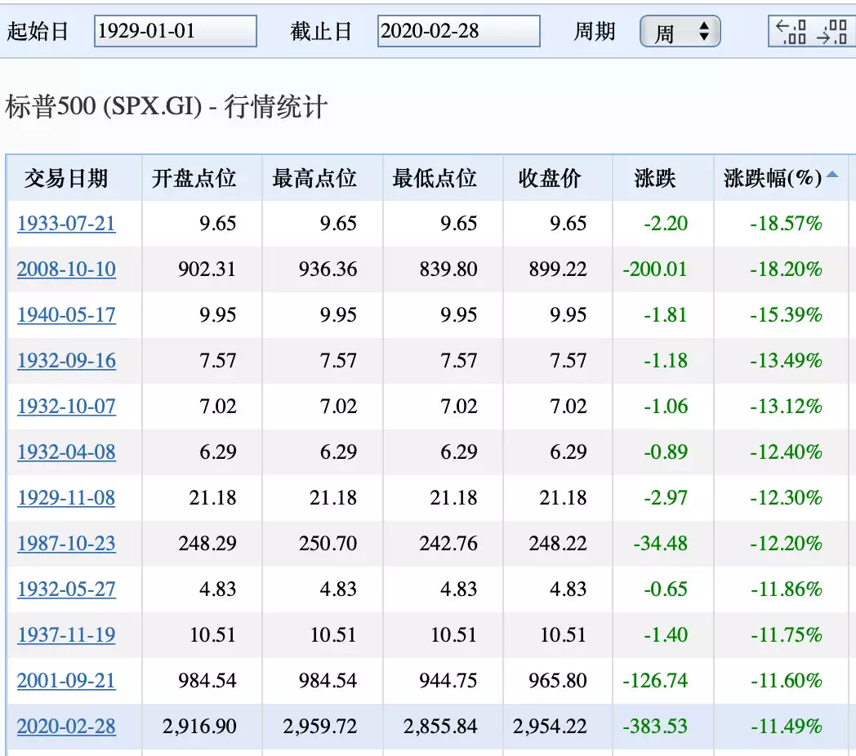
Task: Click the decimal places icon with right arrow
Action: (x=831, y=32)
